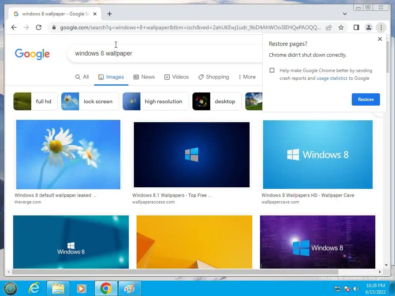The height and width of the screenshot is (296, 395).
Task: Open the volume speaker tray icon
Action: coord(356,289)
